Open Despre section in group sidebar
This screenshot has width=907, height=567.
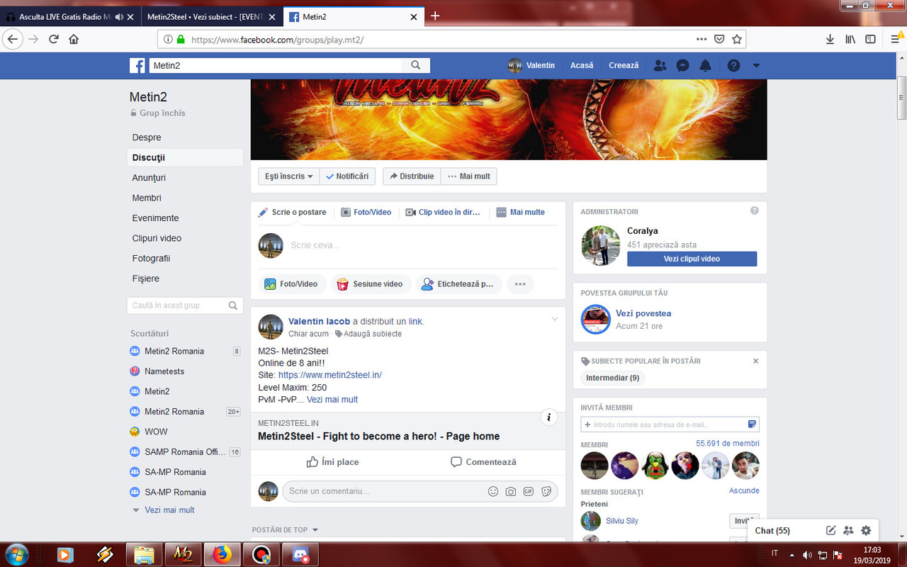(147, 137)
